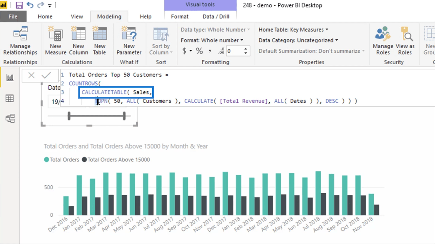Apply percentage format
The image size is (435, 244).
click(200, 51)
